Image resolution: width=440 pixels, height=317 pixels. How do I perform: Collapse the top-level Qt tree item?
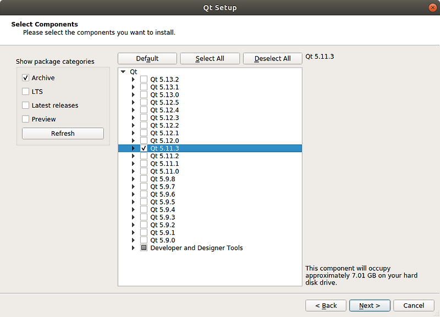[123, 71]
